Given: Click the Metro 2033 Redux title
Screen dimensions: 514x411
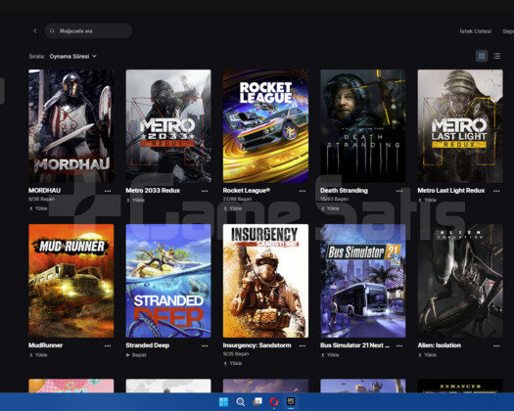Looking at the screenshot, I should (153, 191).
